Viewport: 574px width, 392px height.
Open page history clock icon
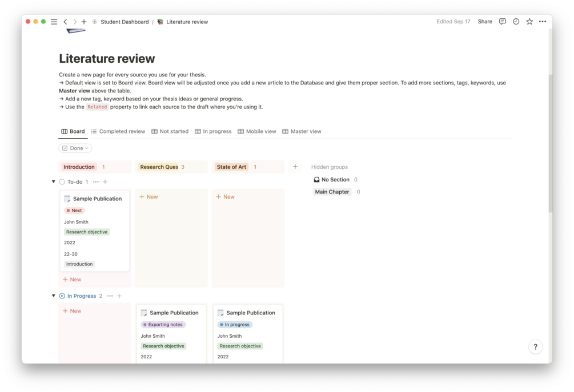(516, 22)
